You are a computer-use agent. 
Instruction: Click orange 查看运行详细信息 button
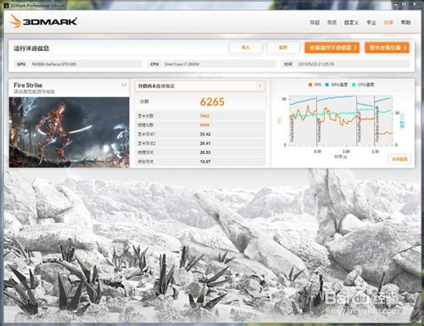pos(332,47)
